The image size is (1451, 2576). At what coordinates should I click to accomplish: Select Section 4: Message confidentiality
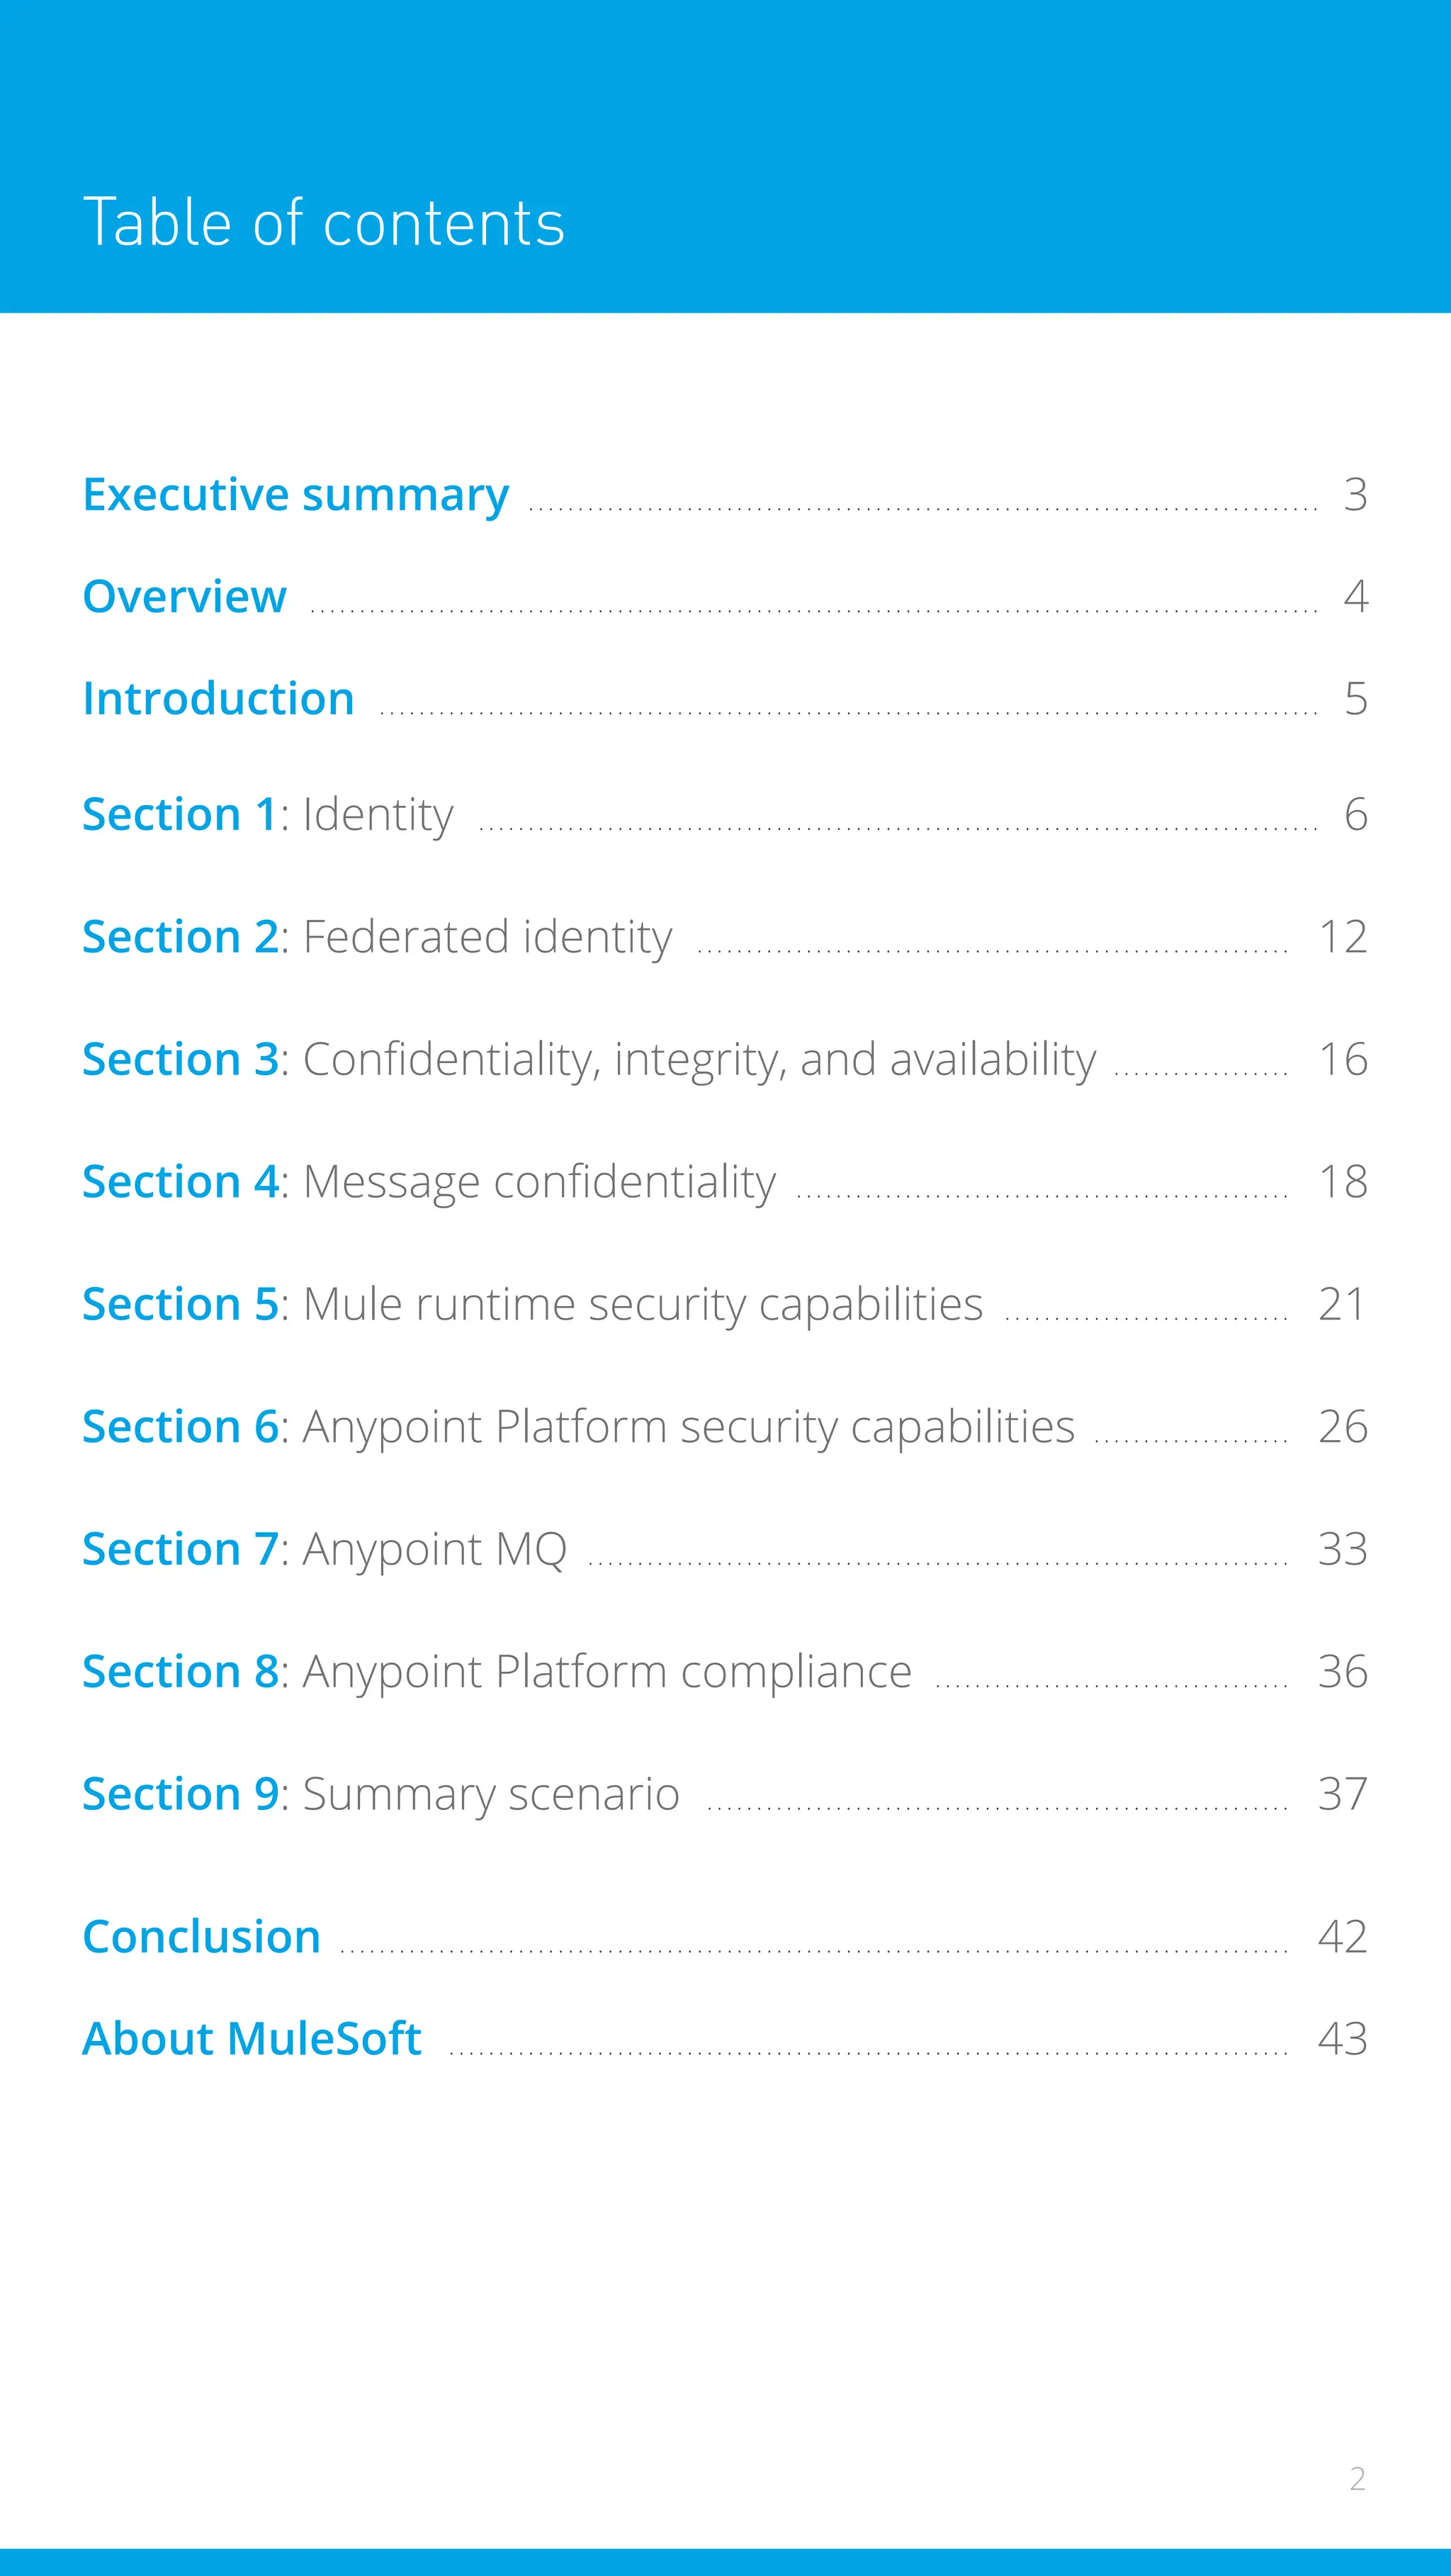coord(429,1182)
